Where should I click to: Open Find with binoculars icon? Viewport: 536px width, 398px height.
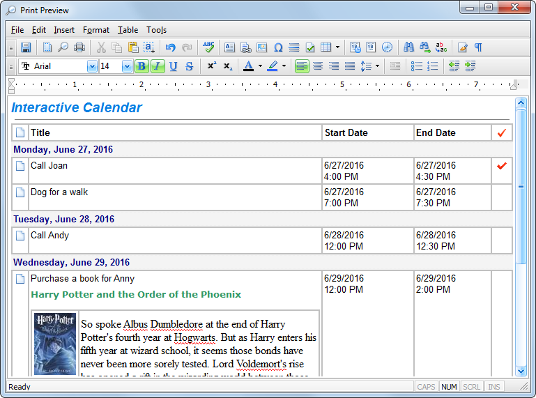(408, 47)
